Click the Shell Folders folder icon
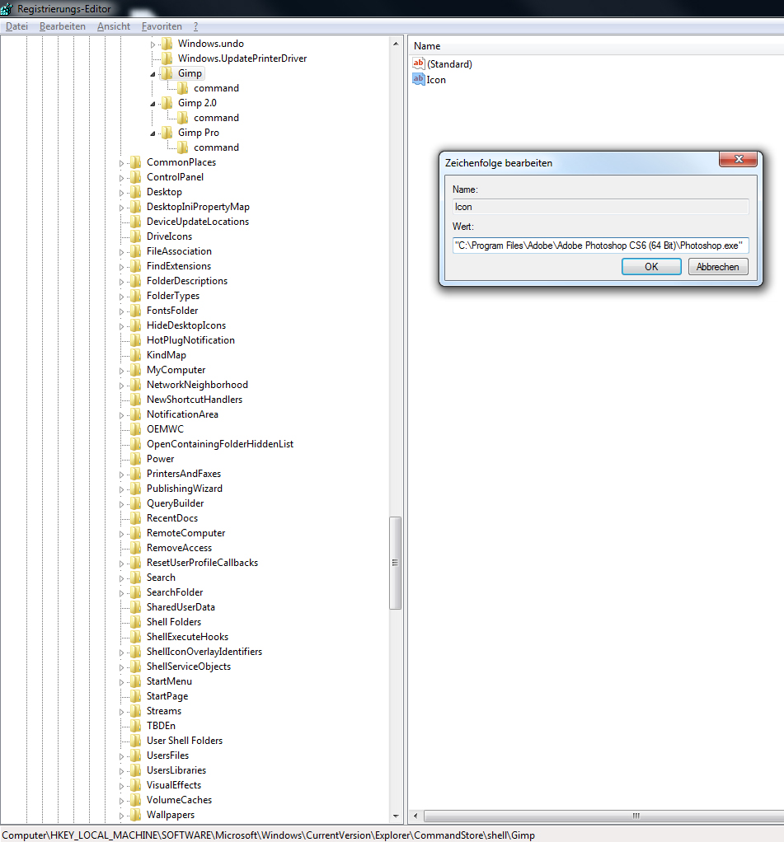 [x=136, y=622]
